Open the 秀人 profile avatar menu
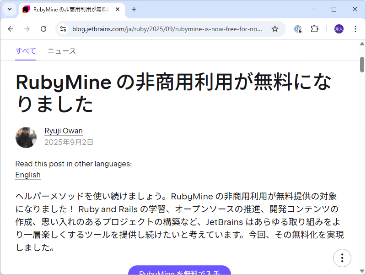This screenshot has height=275, width=366. (x=338, y=28)
